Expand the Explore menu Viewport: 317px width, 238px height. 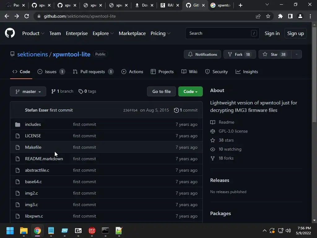tap(103, 33)
